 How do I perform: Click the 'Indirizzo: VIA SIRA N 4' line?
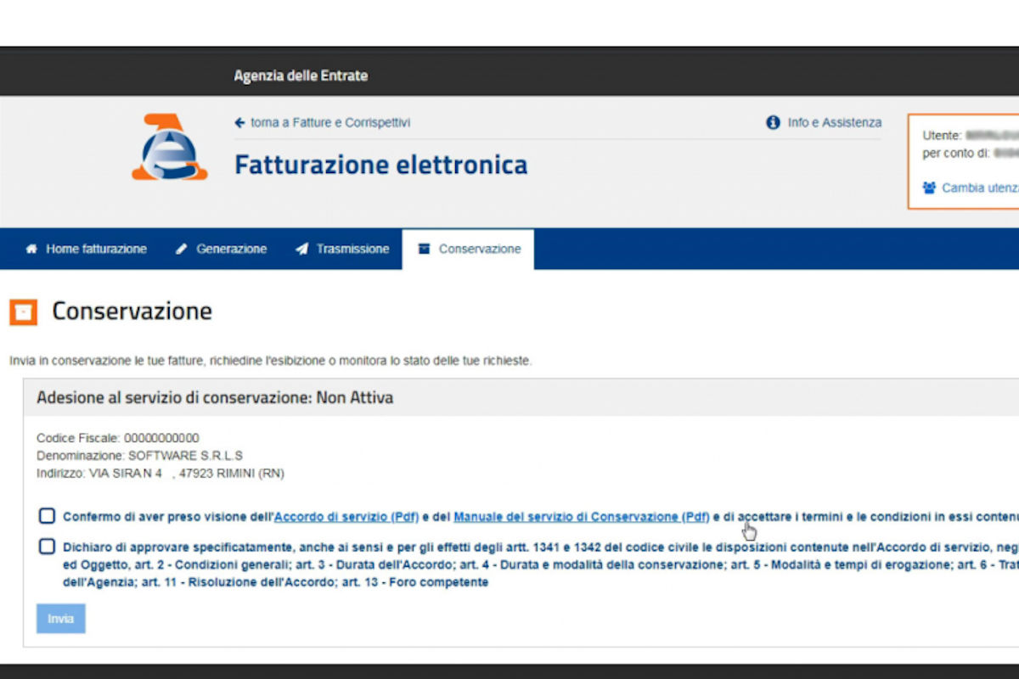point(160,474)
